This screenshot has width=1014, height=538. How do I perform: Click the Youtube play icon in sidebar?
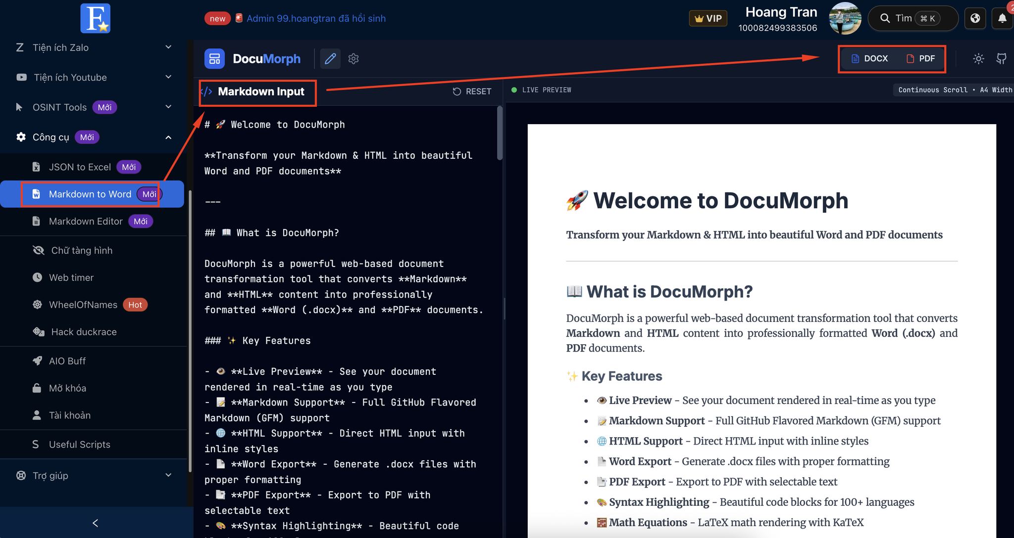pyautogui.click(x=21, y=77)
